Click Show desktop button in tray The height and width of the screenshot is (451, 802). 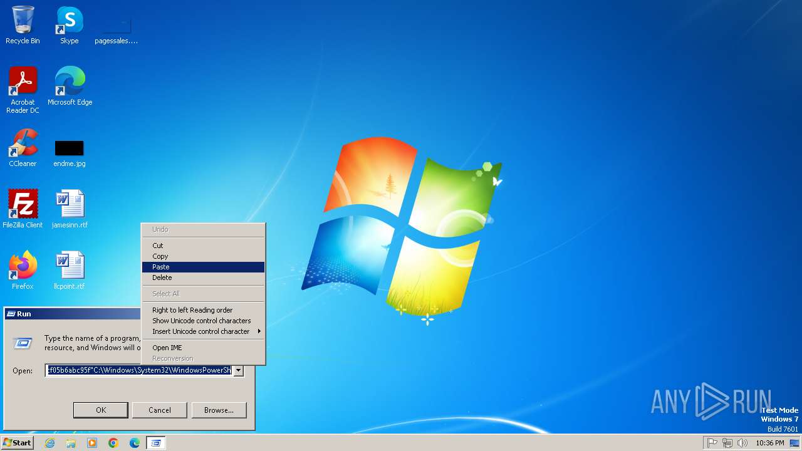tap(794, 443)
